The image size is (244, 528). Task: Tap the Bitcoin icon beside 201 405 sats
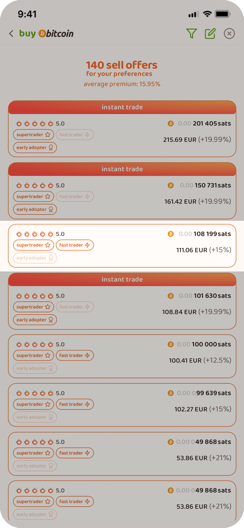coord(170,124)
